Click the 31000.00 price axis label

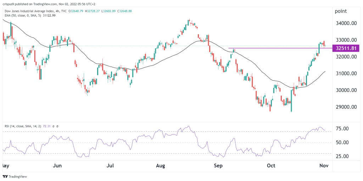point(347,73)
